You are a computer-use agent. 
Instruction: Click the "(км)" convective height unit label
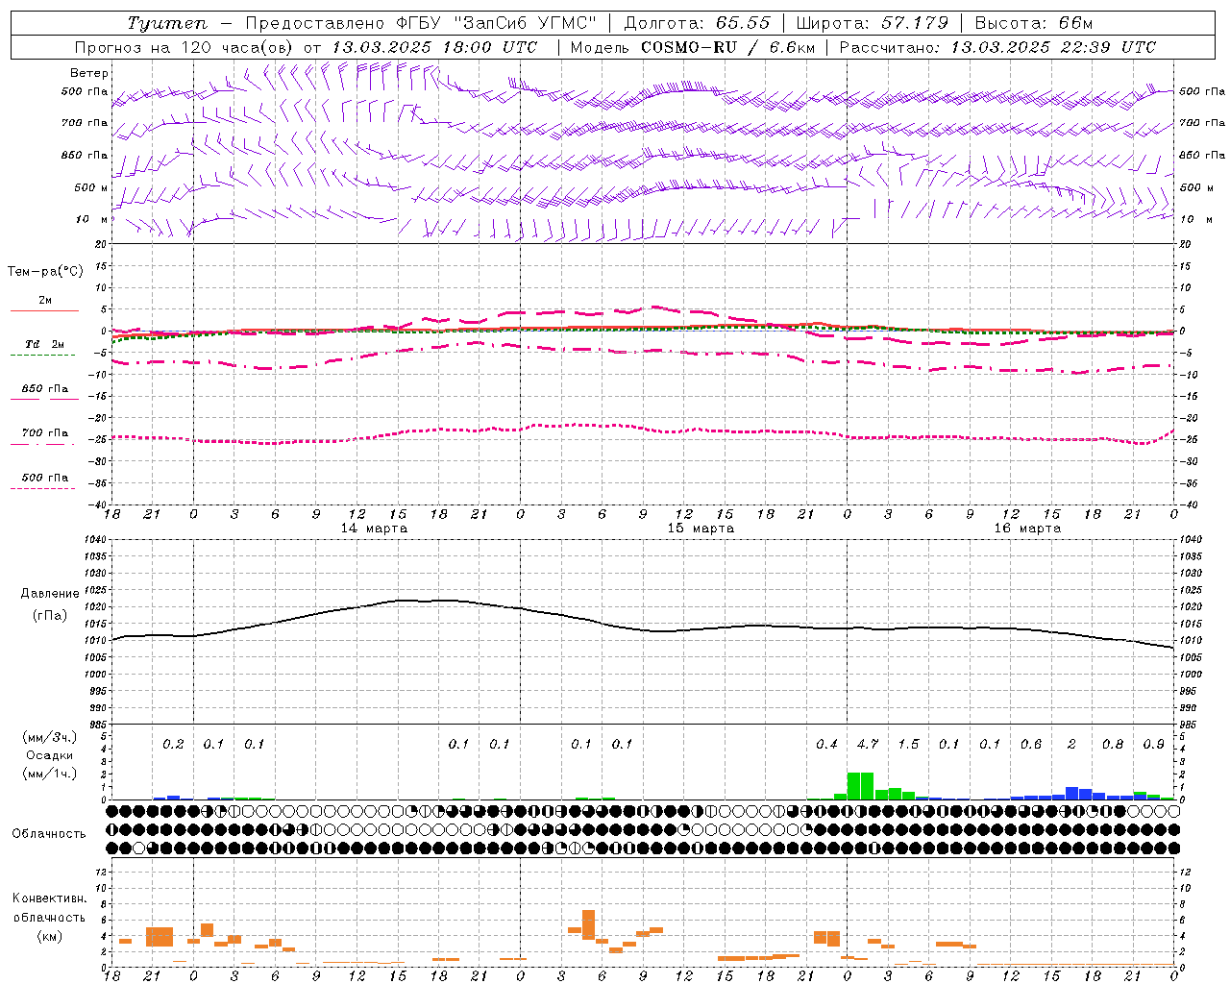point(50,936)
